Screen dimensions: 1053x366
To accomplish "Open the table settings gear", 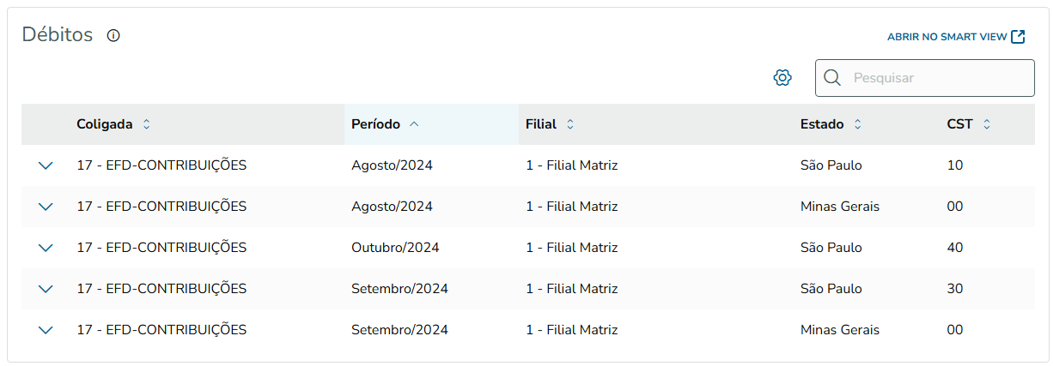I will click(x=782, y=78).
